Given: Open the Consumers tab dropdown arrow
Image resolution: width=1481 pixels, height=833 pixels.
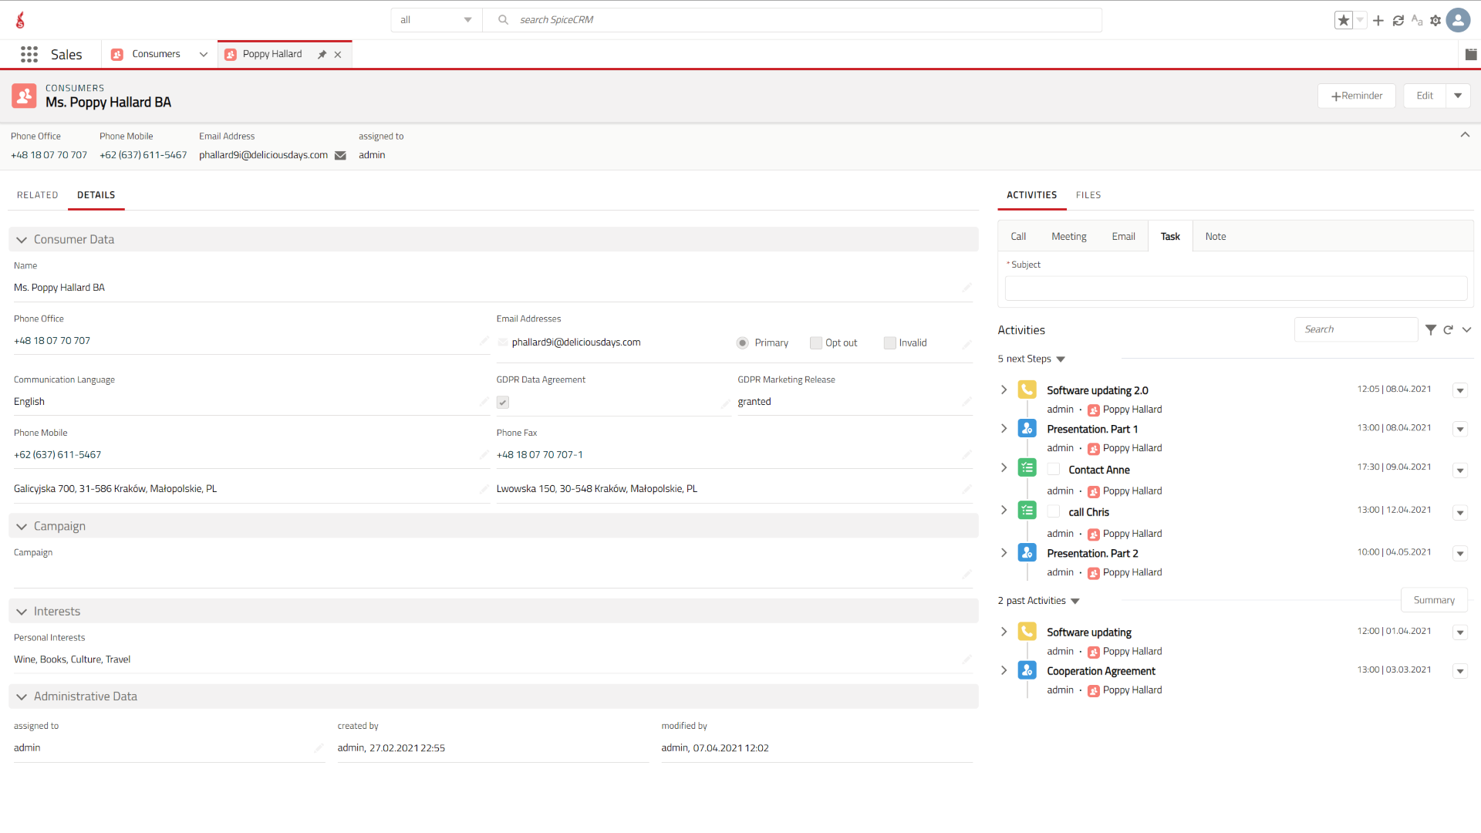Looking at the screenshot, I should 204,54.
